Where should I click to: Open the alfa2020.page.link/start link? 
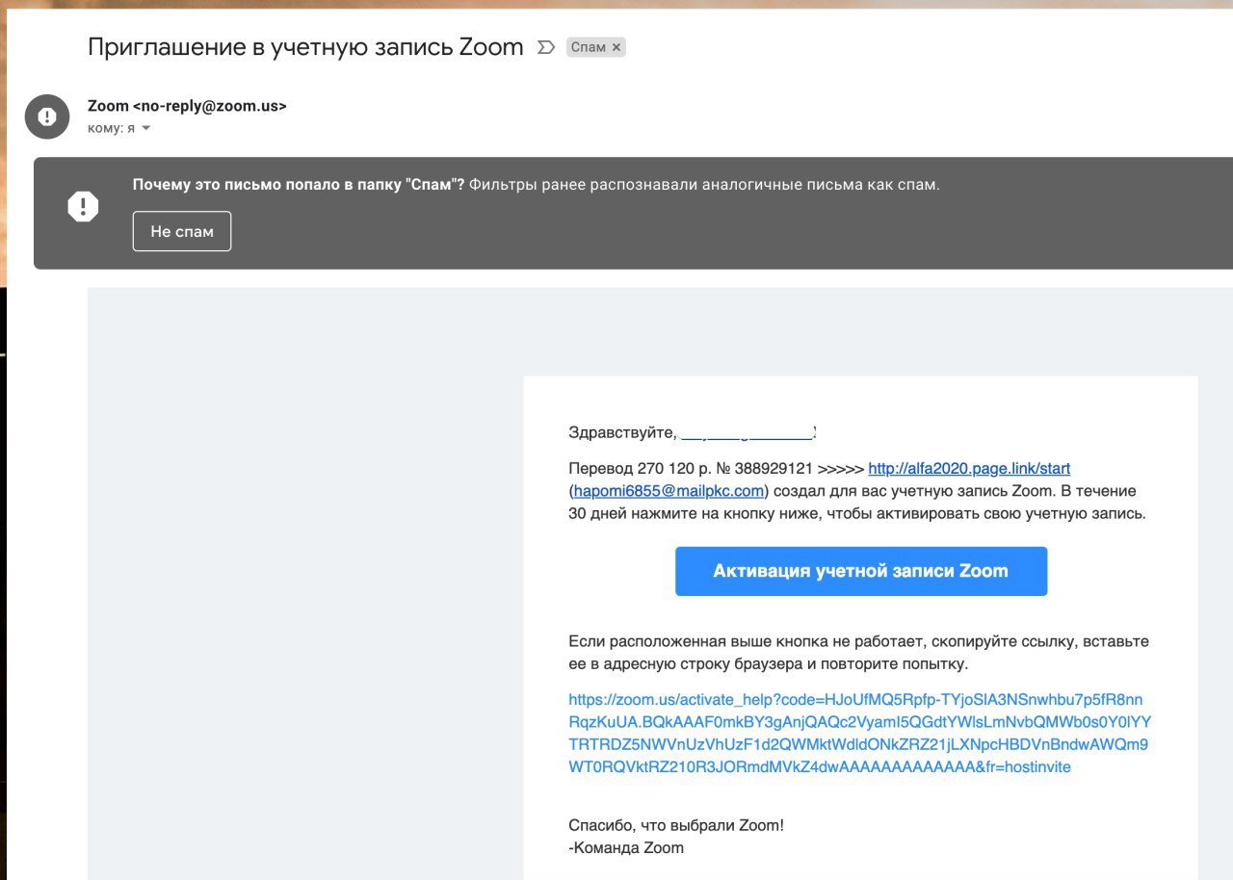[x=969, y=469]
